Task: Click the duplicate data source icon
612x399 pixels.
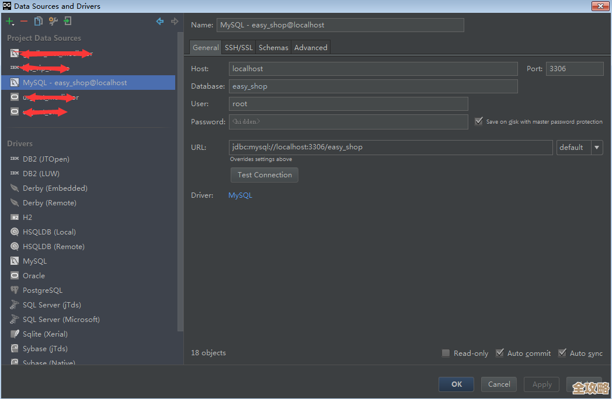Action: pyautogui.click(x=39, y=22)
